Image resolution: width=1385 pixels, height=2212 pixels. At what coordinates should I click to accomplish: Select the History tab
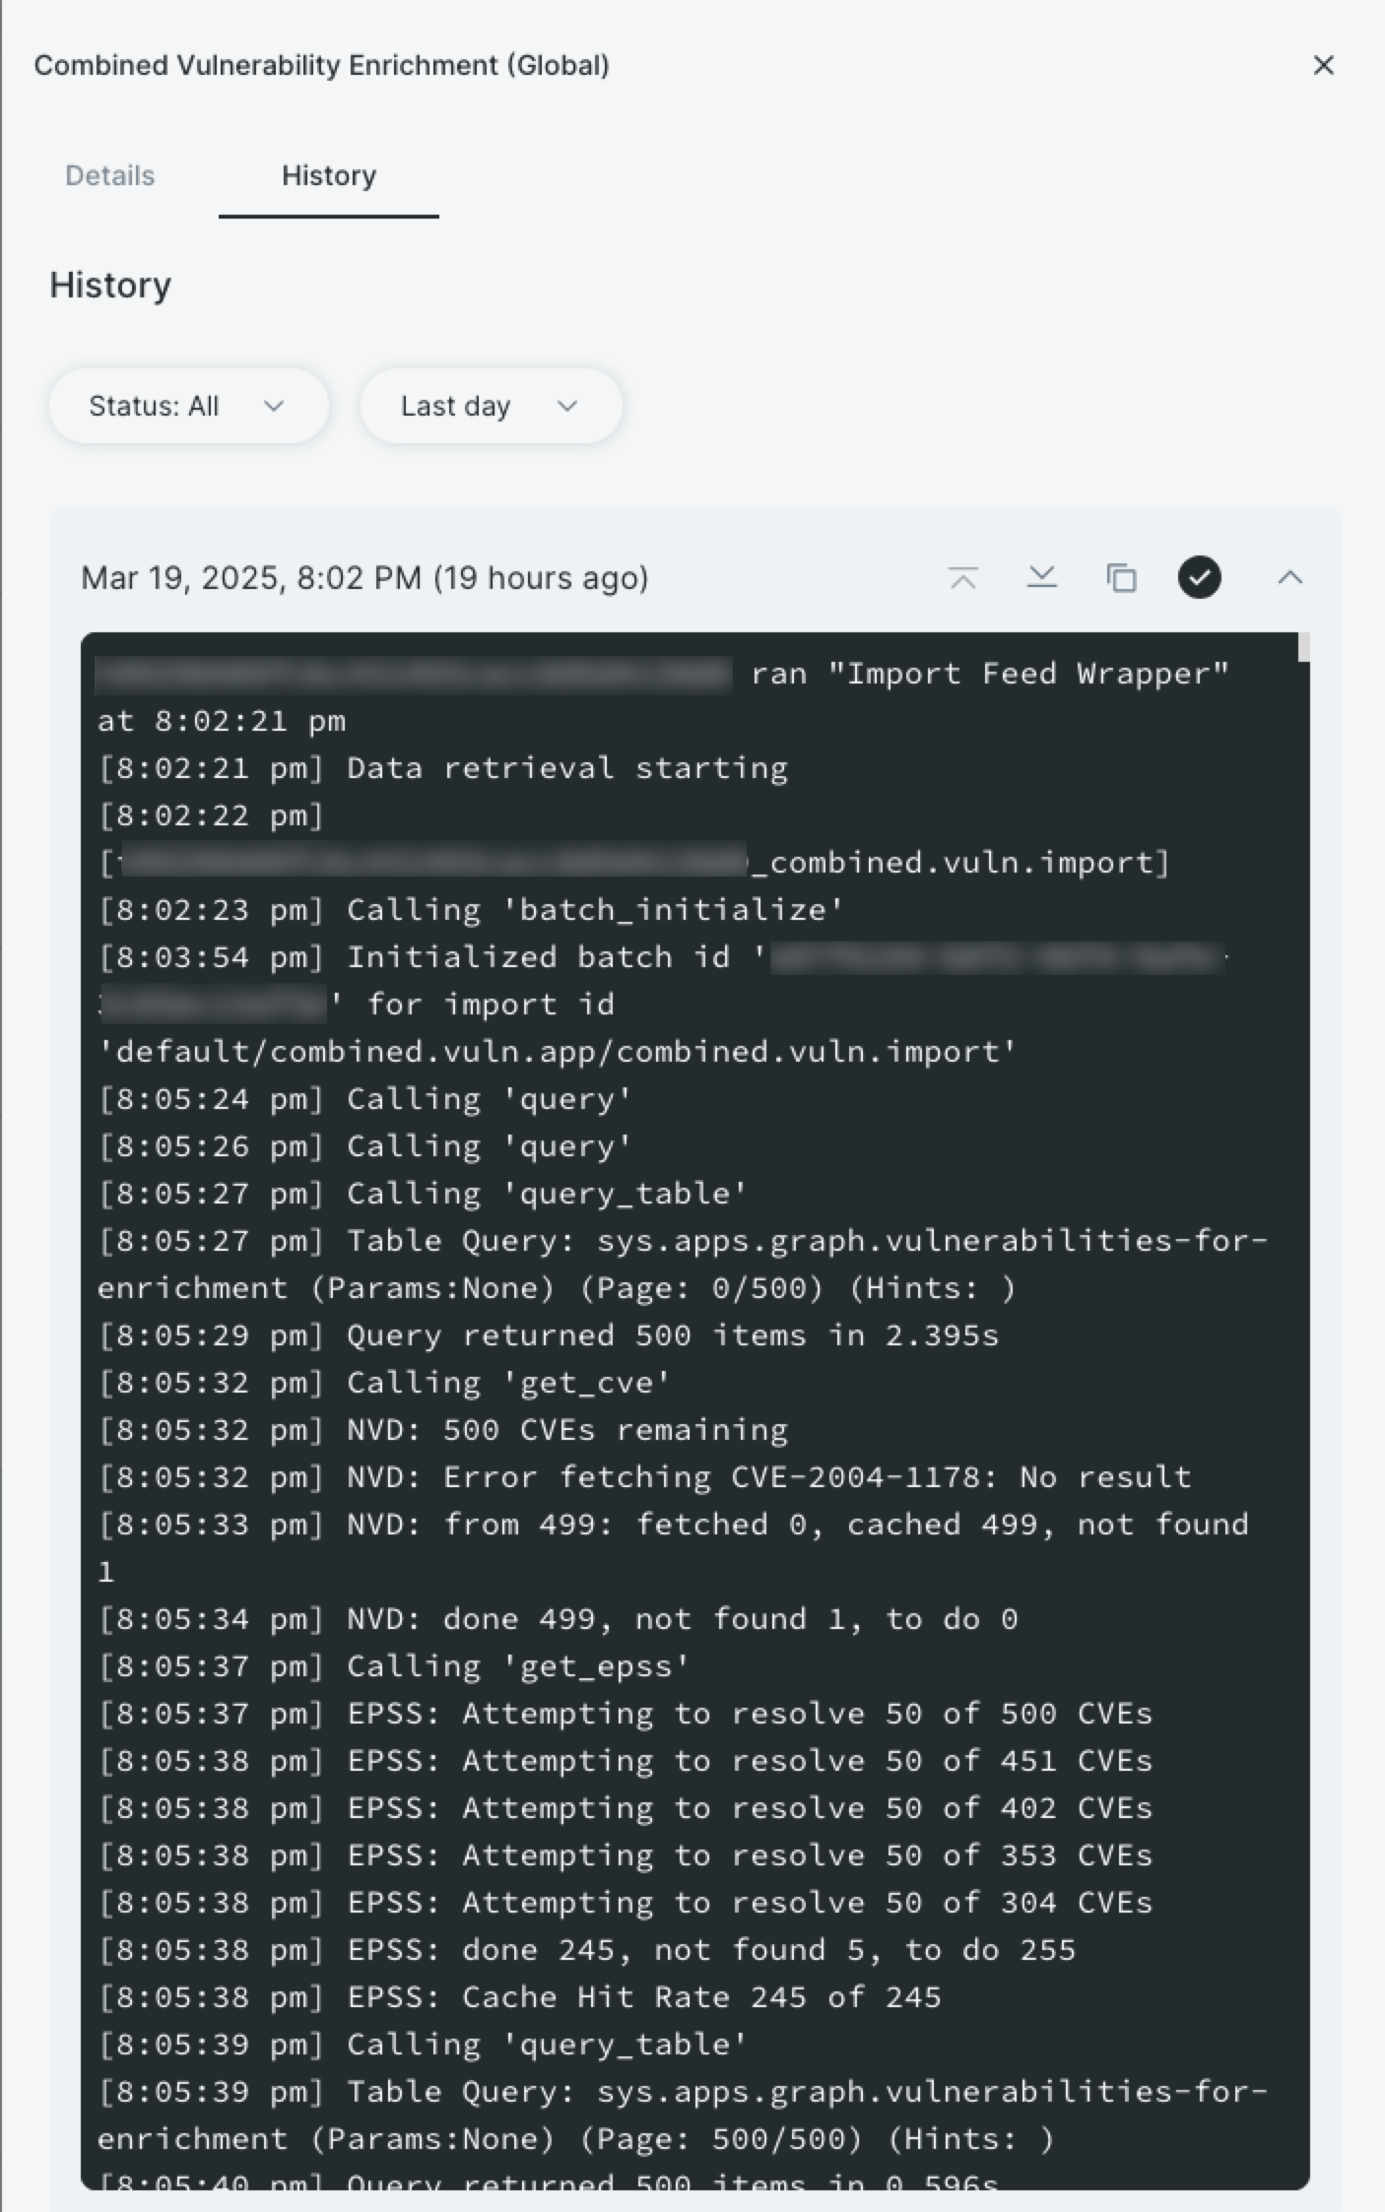329,175
